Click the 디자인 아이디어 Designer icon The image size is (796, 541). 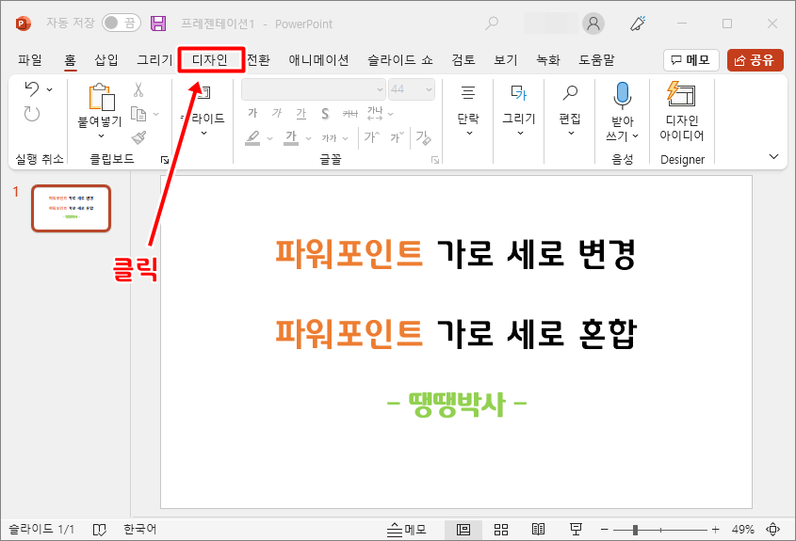pyautogui.click(x=681, y=94)
